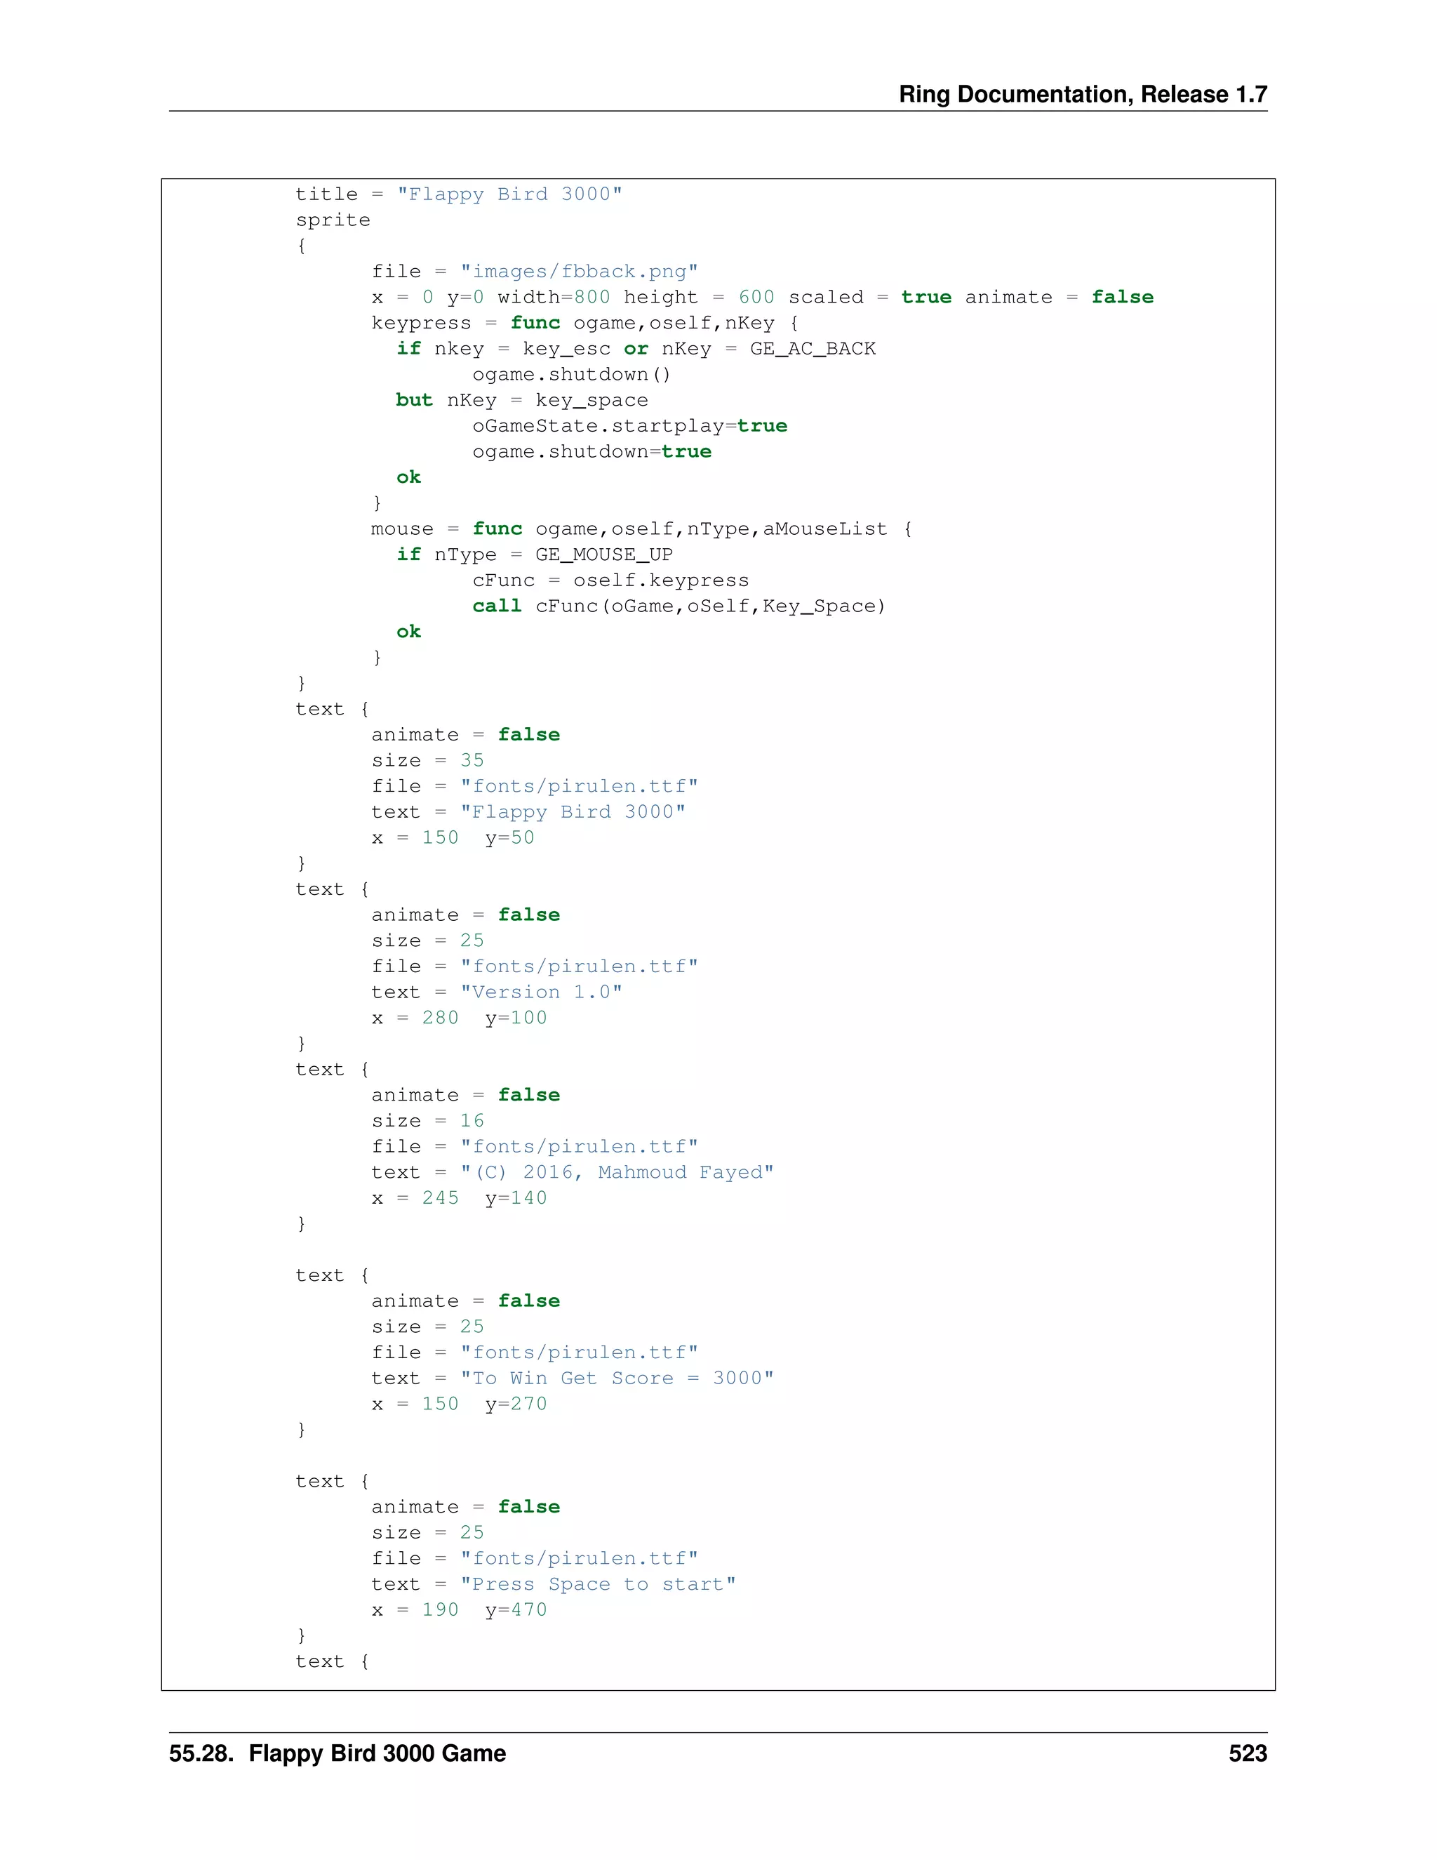Image resolution: width=1437 pixels, height=1860 pixels.
Task: Click the size value 35
Action: click(x=472, y=761)
